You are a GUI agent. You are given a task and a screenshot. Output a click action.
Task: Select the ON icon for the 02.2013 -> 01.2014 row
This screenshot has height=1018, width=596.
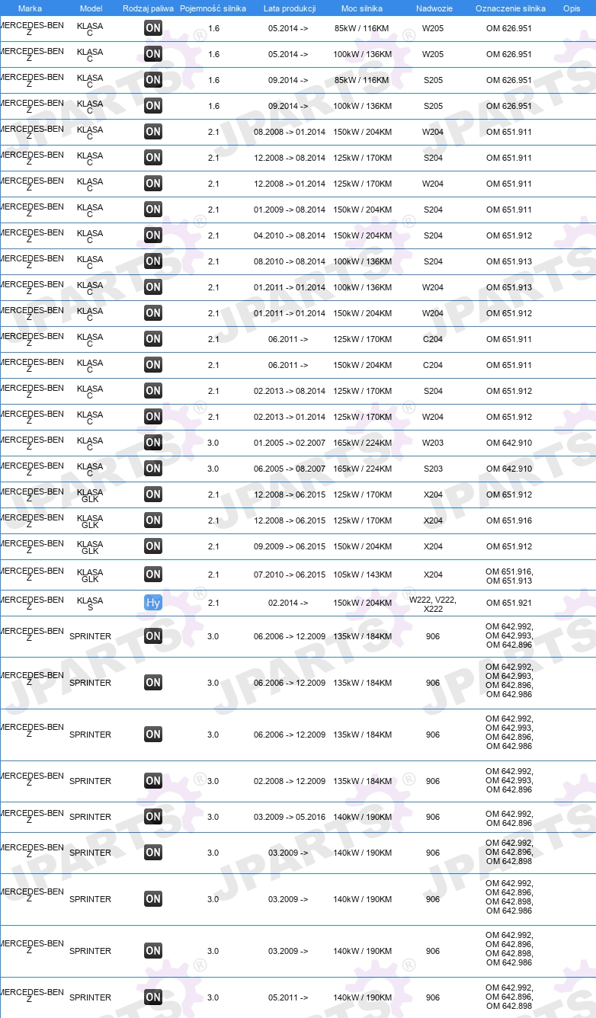(x=153, y=417)
